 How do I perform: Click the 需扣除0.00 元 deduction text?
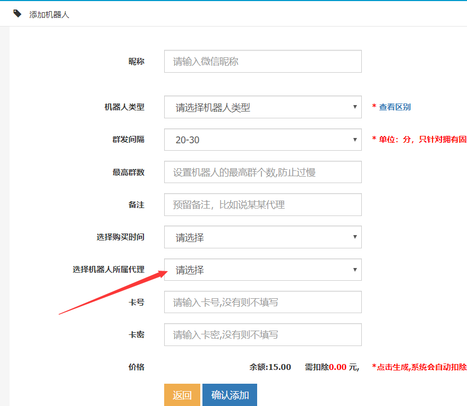click(x=332, y=367)
